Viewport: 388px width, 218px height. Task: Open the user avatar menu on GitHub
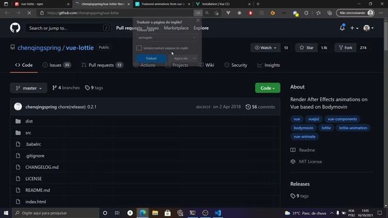click(368, 28)
